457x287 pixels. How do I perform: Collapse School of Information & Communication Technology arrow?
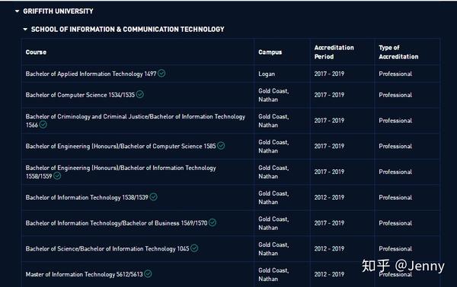coord(25,30)
